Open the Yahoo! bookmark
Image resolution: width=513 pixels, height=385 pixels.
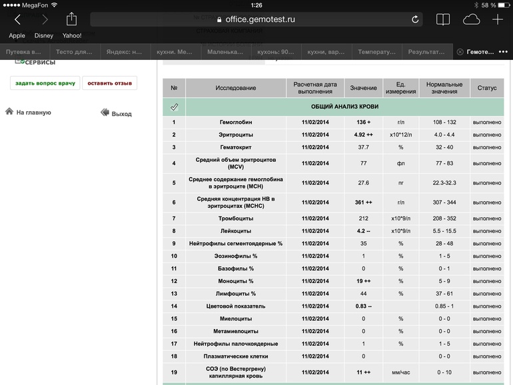(x=72, y=36)
